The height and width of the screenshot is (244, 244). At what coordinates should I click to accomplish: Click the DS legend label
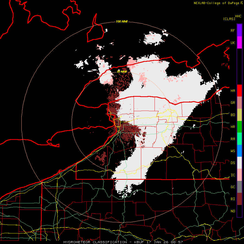[x=233, y=163]
